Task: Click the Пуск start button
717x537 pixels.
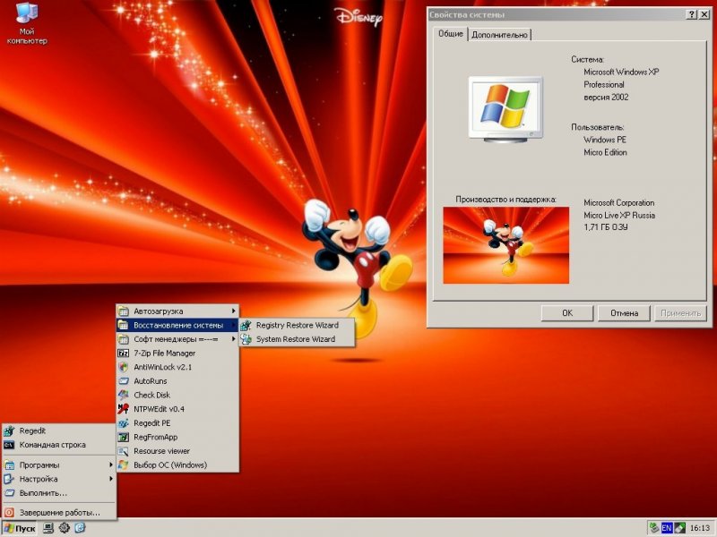Action: (19, 528)
